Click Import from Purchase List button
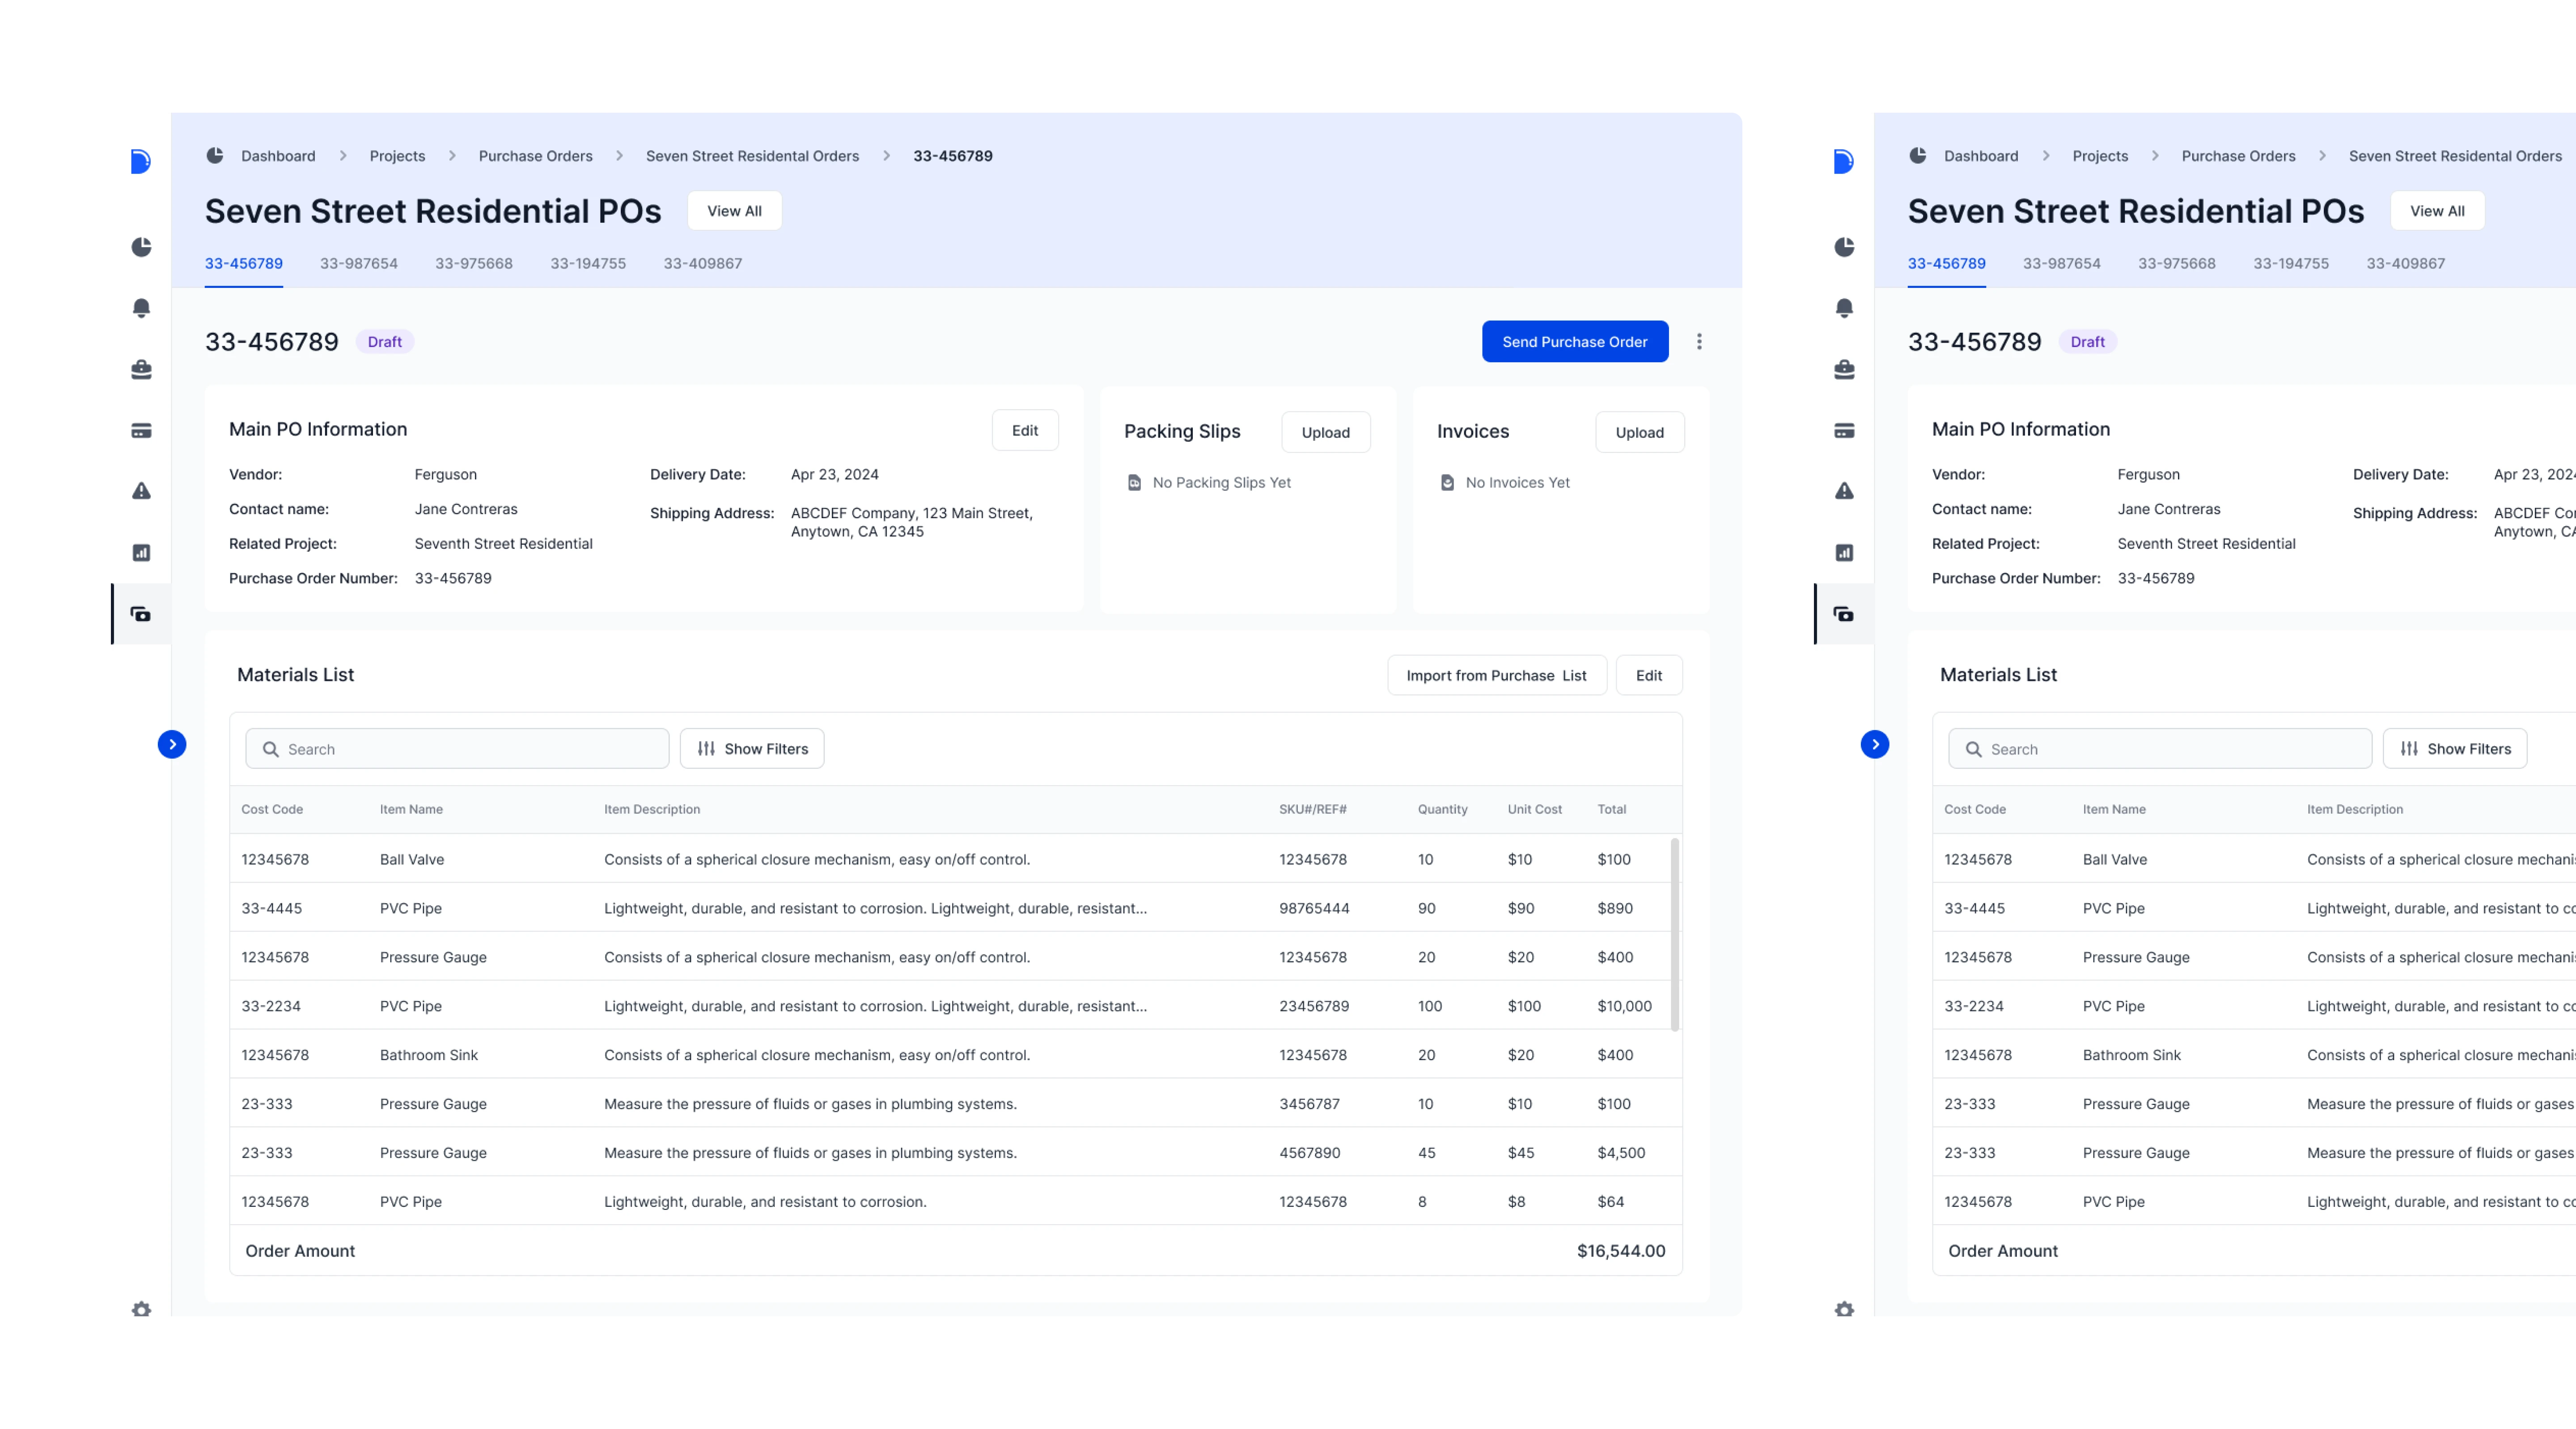 click(1496, 676)
